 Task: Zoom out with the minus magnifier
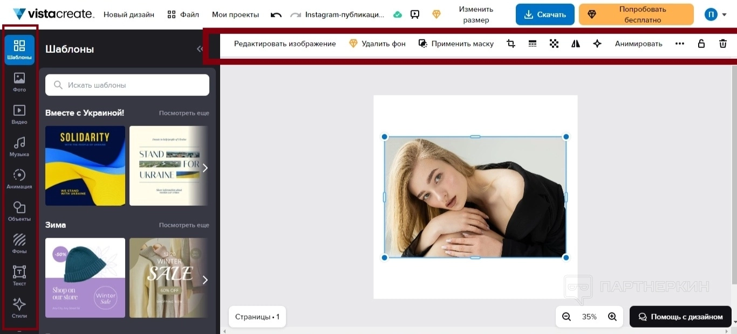tap(567, 317)
